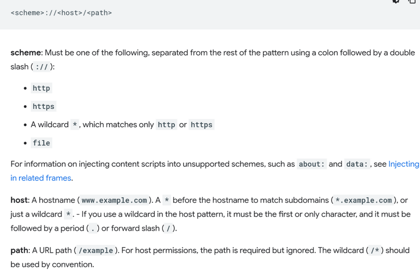420x271 pixels.
Task: Toggle dark code theme icon
Action: click(396, 1)
